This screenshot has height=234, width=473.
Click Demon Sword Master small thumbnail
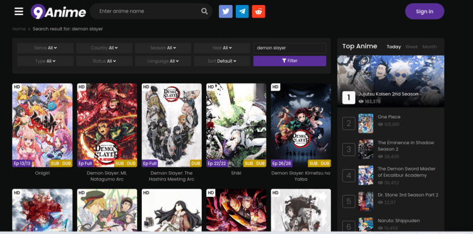366,175
